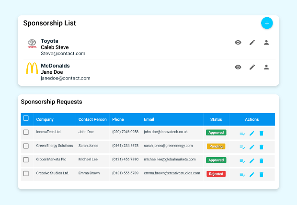
Task: View McDonalds sponsorship with eye icon
Action: pos(238,67)
